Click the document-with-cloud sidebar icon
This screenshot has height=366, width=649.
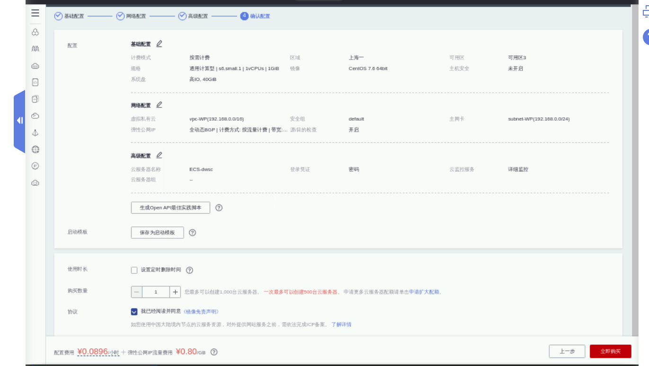35,82
